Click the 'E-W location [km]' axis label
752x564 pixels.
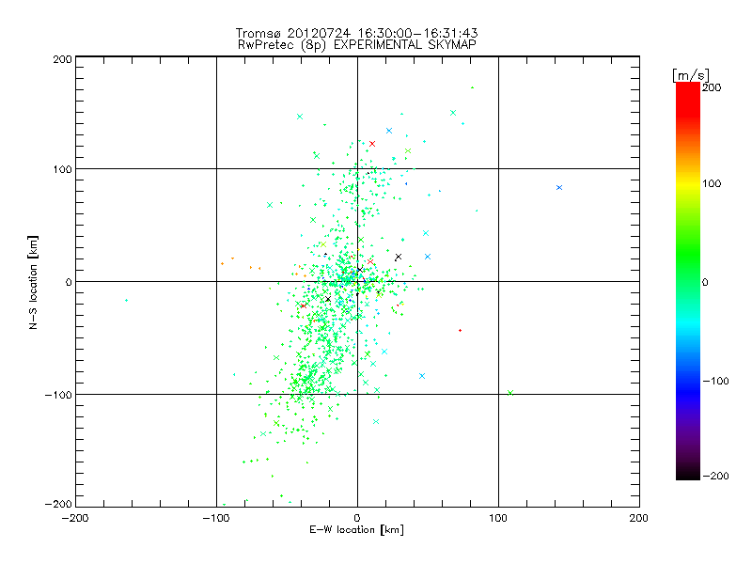(356, 530)
